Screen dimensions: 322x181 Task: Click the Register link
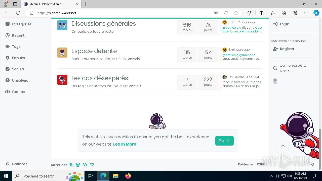(x=284, y=49)
